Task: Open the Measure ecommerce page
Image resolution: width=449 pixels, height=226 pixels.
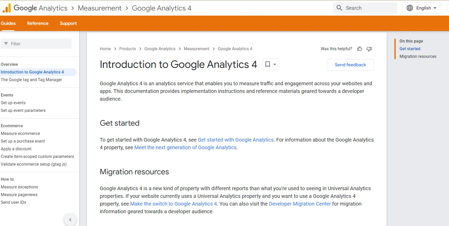Action: pyautogui.click(x=20, y=133)
